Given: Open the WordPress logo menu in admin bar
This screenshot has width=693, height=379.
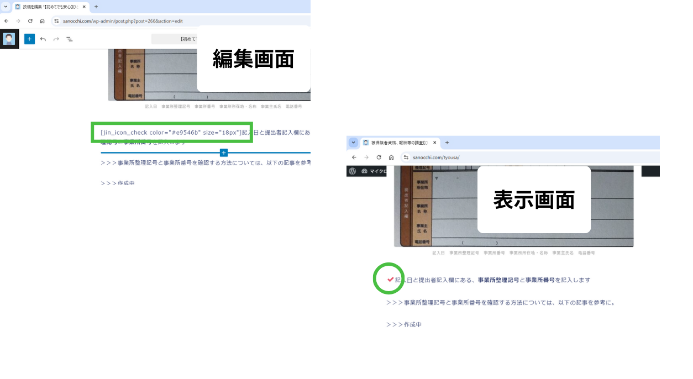Looking at the screenshot, I should click(x=353, y=171).
